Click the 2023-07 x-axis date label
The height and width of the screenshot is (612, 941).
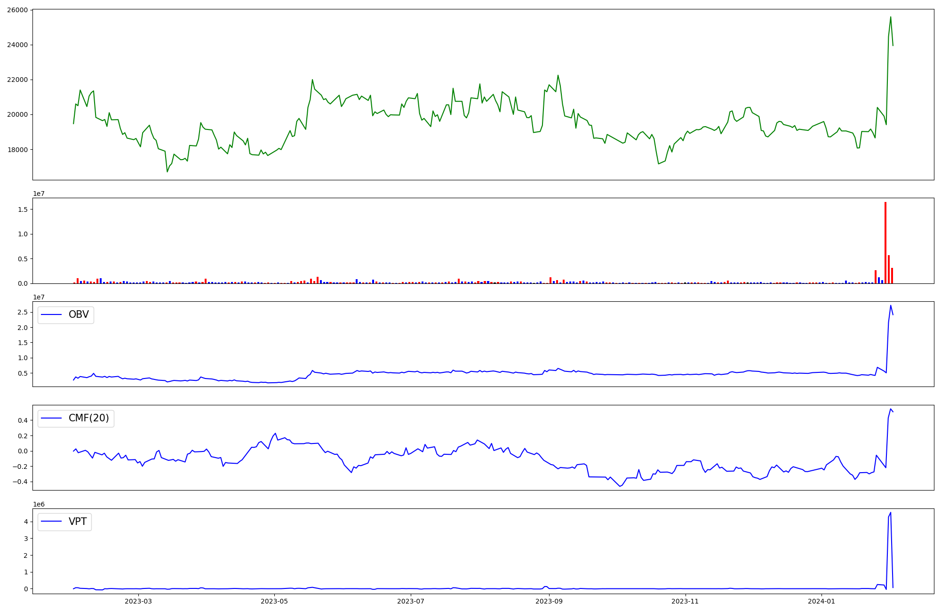[x=411, y=601]
